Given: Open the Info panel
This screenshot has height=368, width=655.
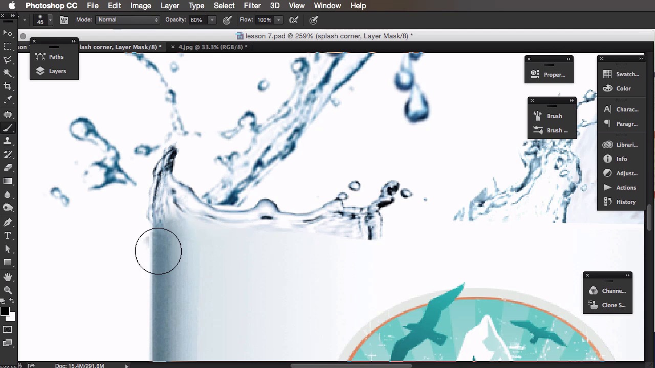Looking at the screenshot, I should click(621, 159).
